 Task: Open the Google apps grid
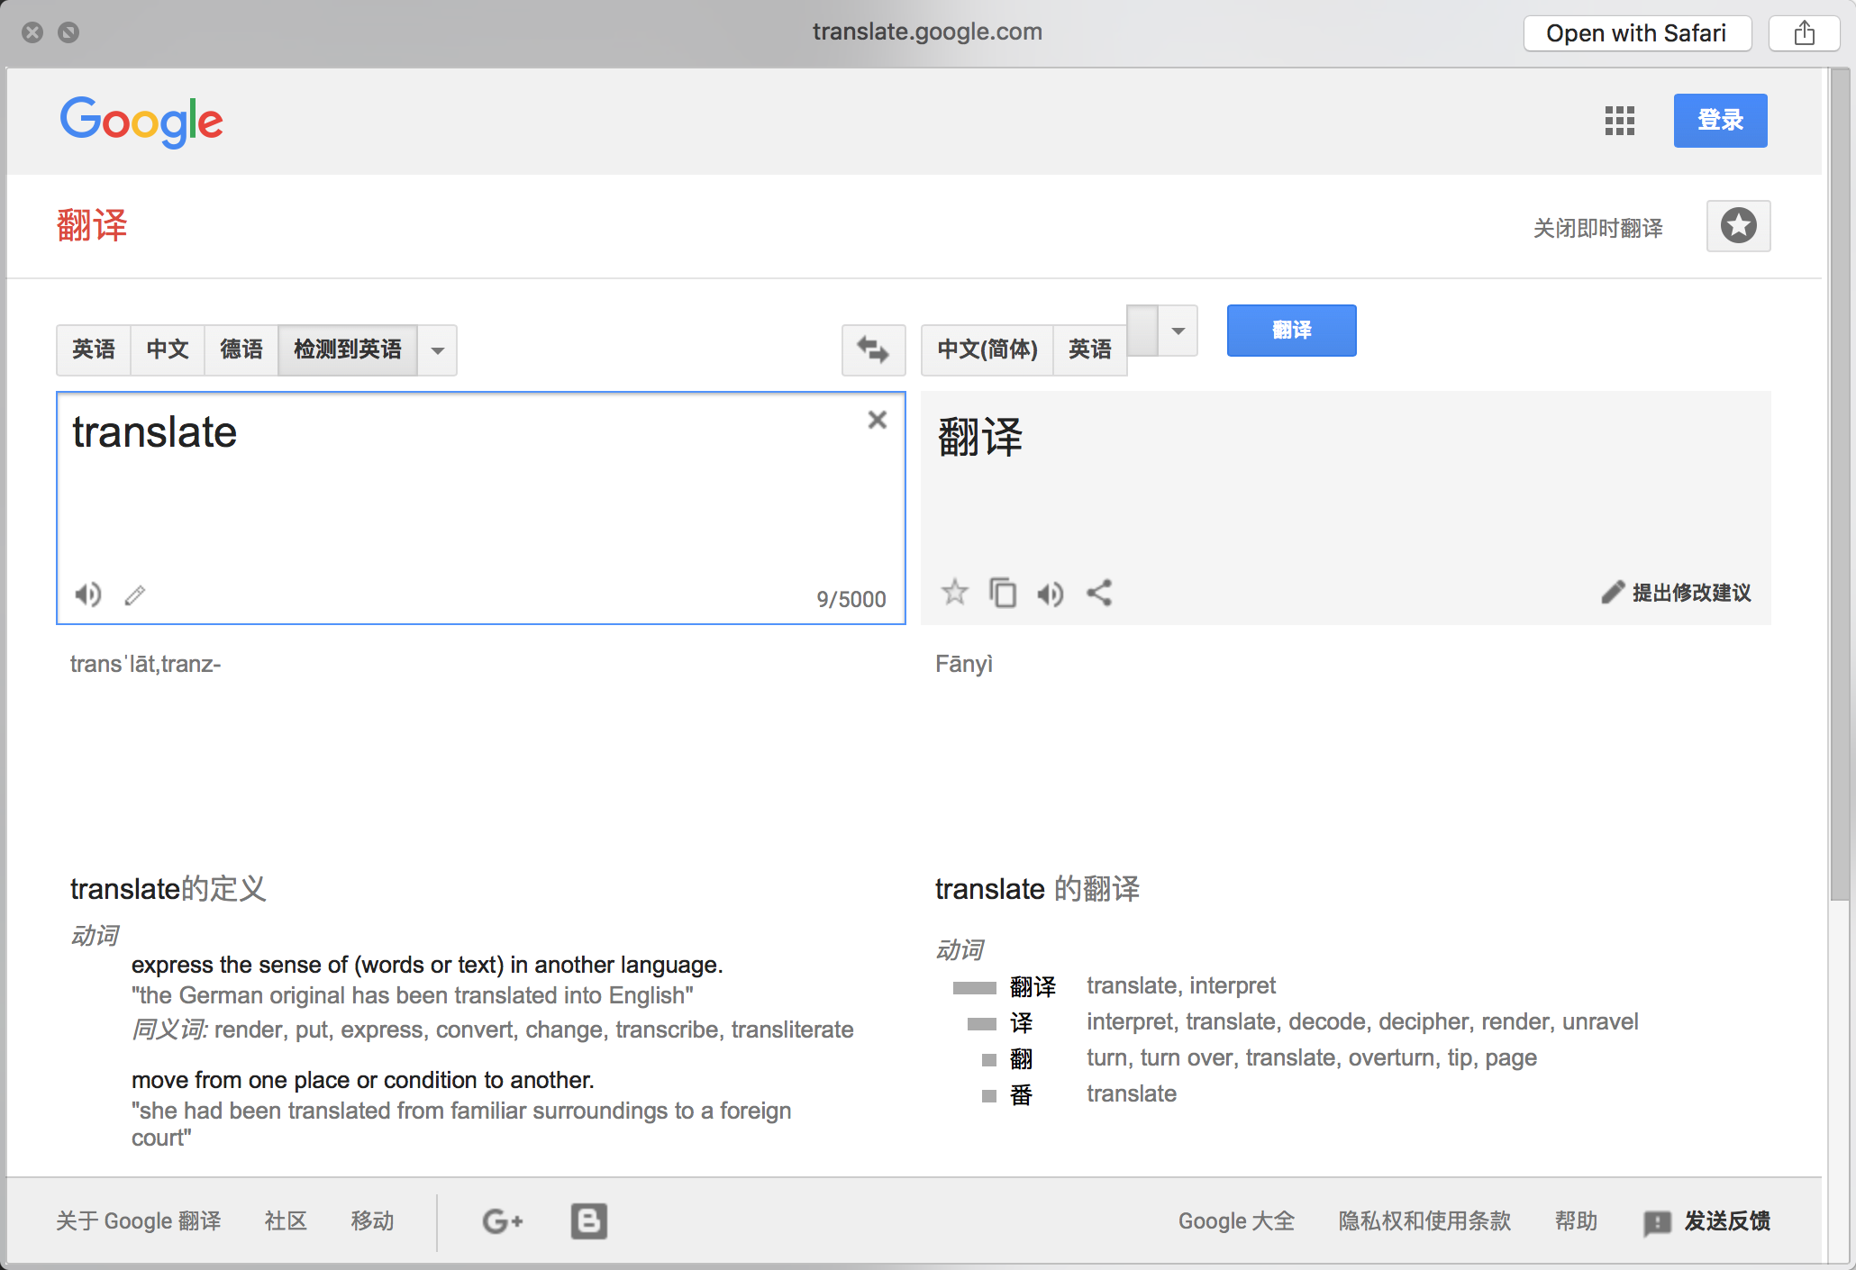pyautogui.click(x=1619, y=121)
